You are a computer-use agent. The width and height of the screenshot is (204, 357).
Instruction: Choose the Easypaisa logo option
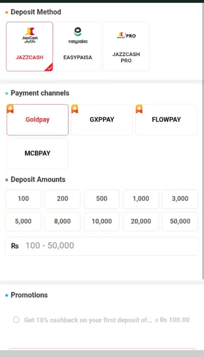[78, 35]
